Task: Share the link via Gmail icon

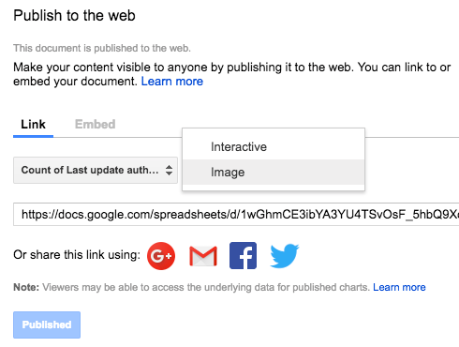Action: click(203, 256)
